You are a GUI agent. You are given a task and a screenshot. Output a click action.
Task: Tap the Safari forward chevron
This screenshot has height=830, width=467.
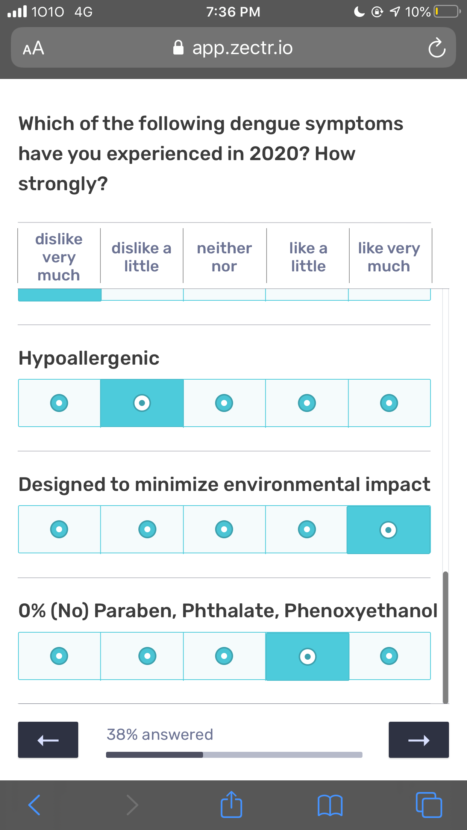click(132, 805)
